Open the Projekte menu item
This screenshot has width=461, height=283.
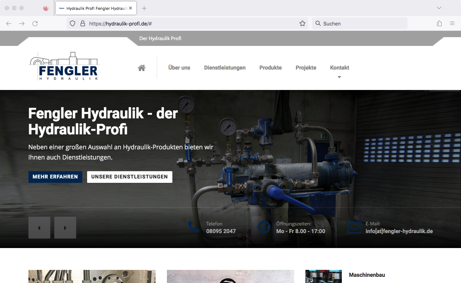pyautogui.click(x=306, y=68)
